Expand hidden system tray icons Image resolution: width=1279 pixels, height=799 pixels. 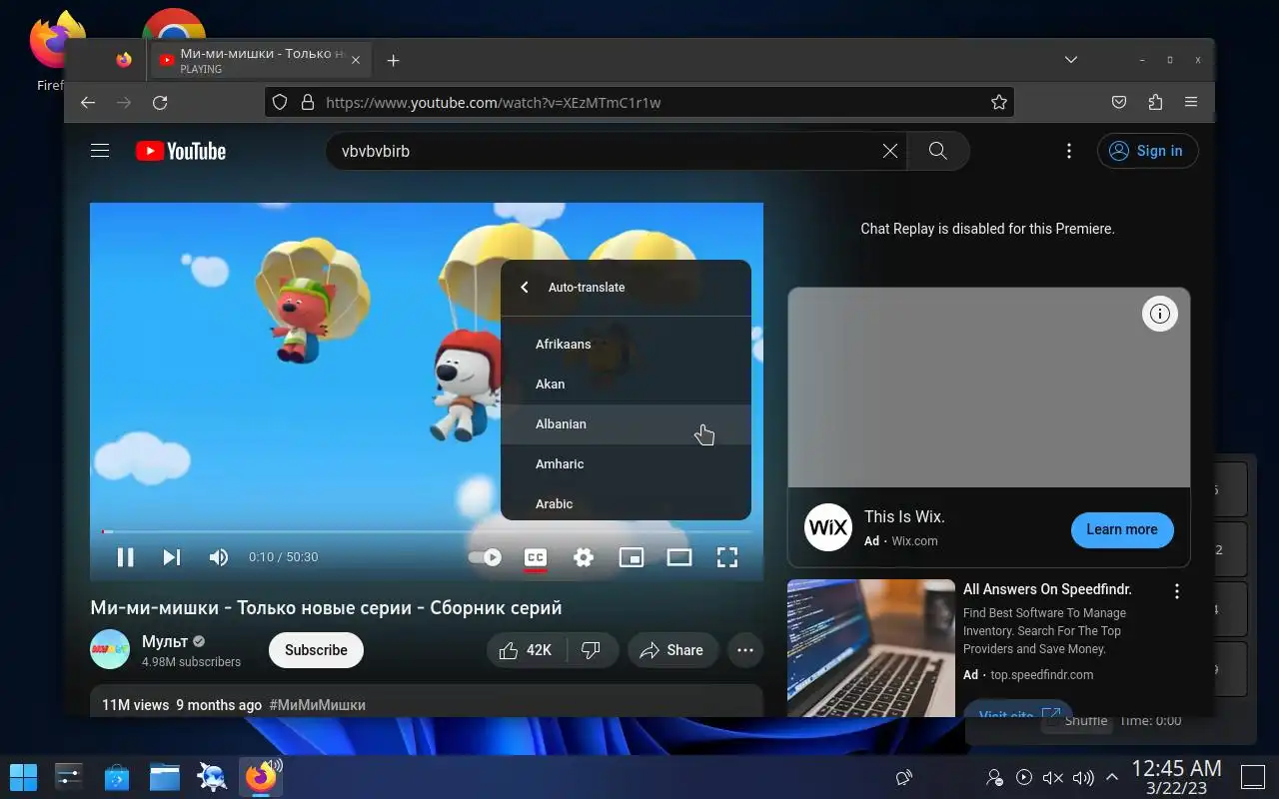pos(1111,777)
